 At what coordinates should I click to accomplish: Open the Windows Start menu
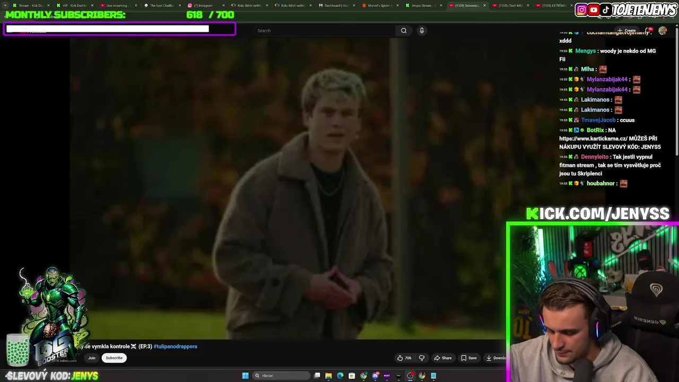(x=245, y=376)
